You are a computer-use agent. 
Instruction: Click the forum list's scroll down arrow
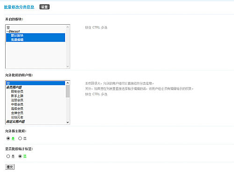[x=67, y=66]
